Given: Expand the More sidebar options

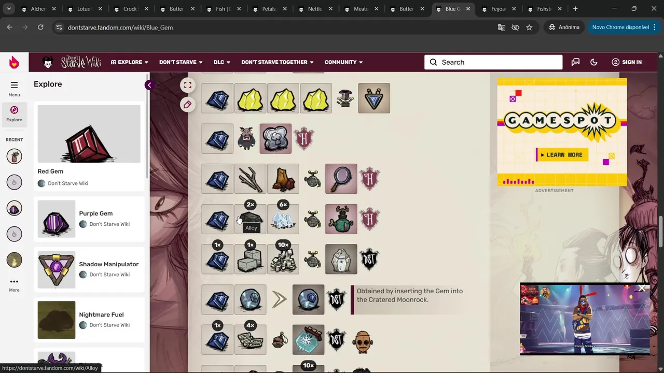Looking at the screenshot, I should coord(14,284).
